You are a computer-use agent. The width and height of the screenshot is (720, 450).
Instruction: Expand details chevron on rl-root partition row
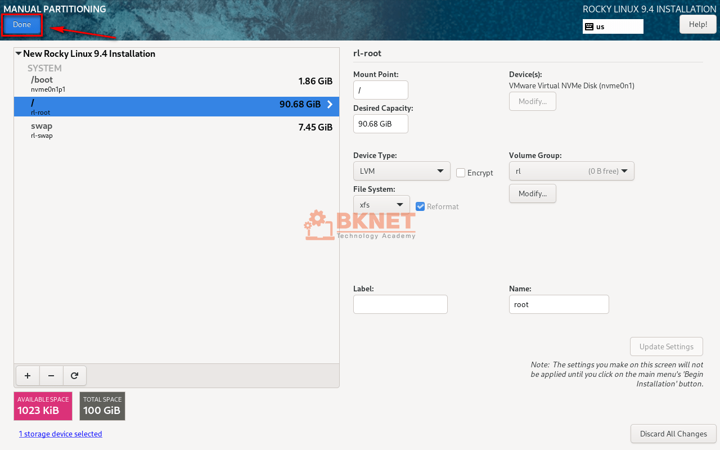(x=330, y=104)
